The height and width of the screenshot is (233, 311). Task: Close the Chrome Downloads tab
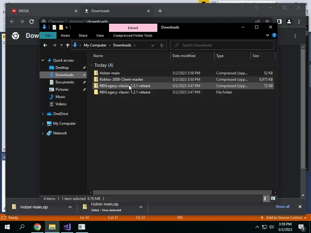pyautogui.click(x=148, y=11)
